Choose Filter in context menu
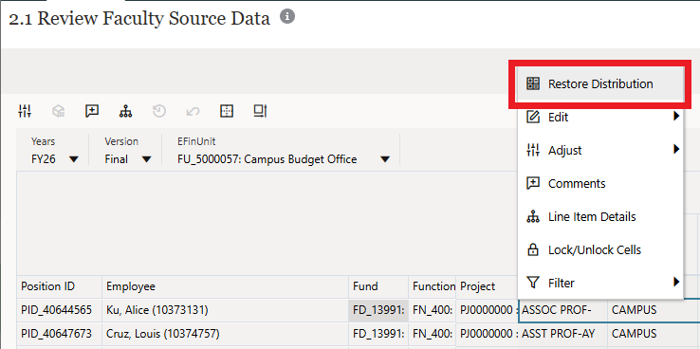700x349 pixels. [x=600, y=283]
